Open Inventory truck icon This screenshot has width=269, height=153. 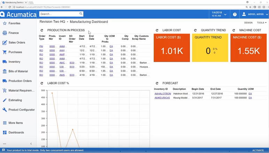(x=5, y=62)
